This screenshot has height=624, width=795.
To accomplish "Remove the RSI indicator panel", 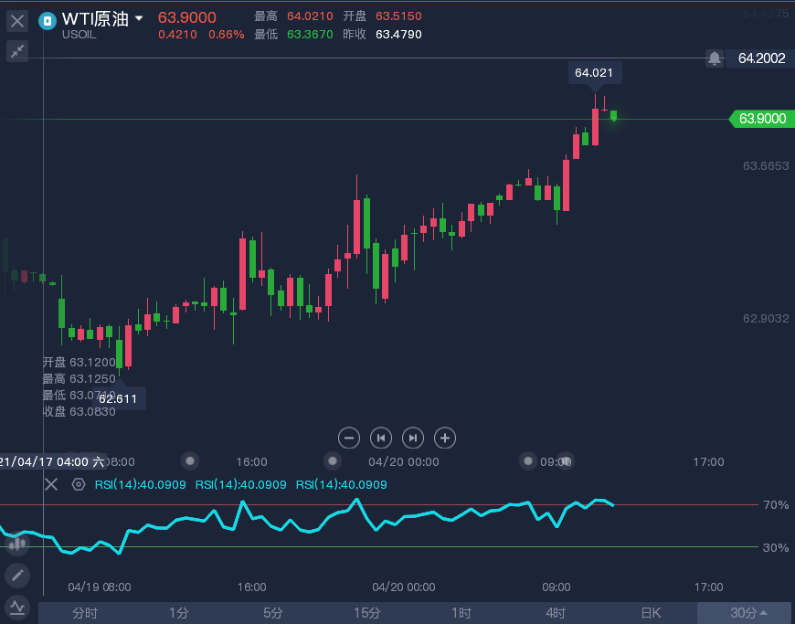I will click(x=51, y=484).
